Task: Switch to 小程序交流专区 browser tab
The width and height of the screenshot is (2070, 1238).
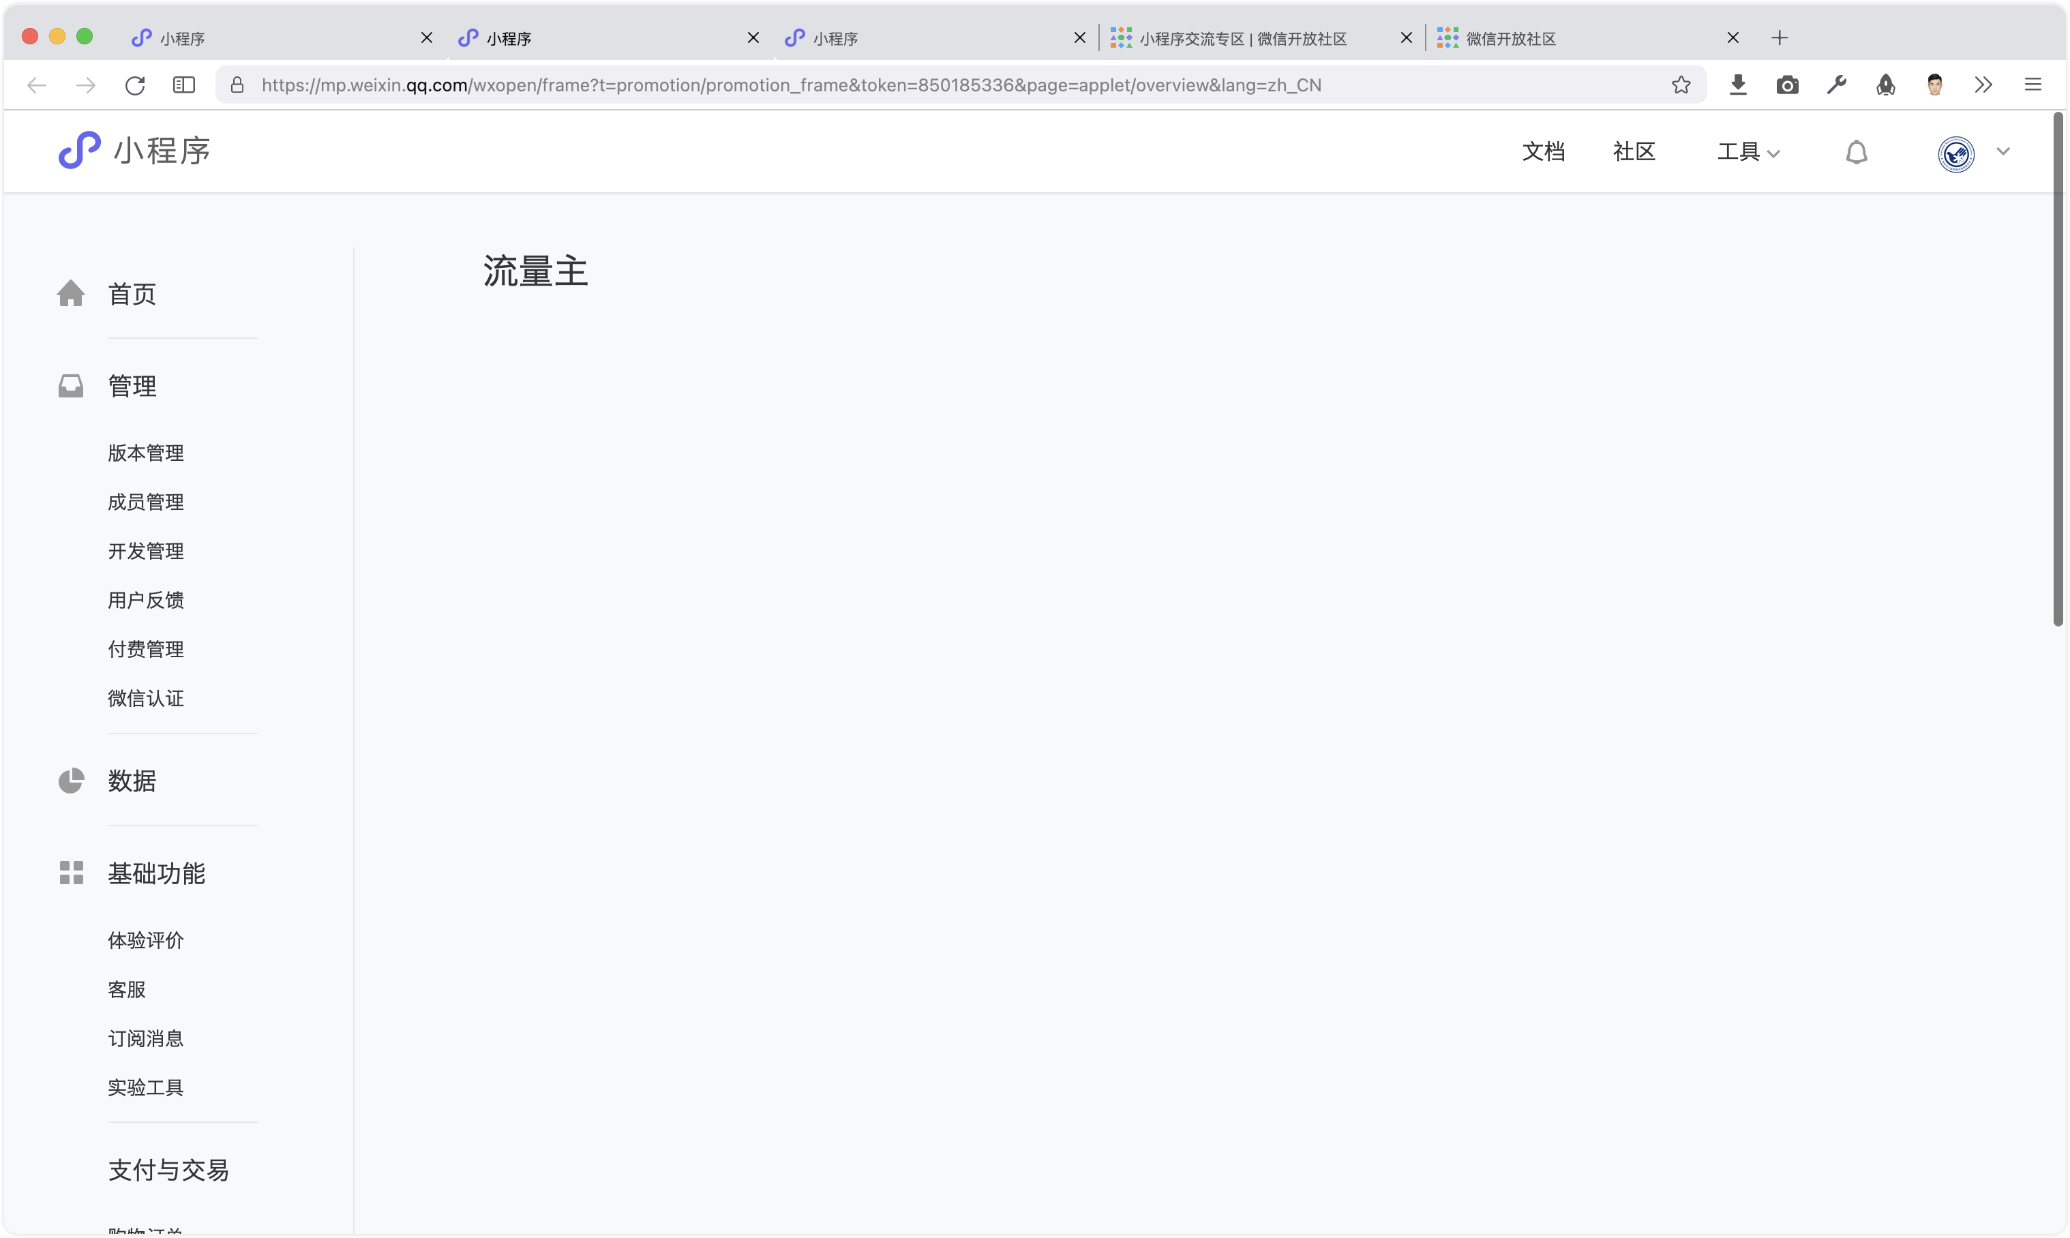Action: (1242, 38)
